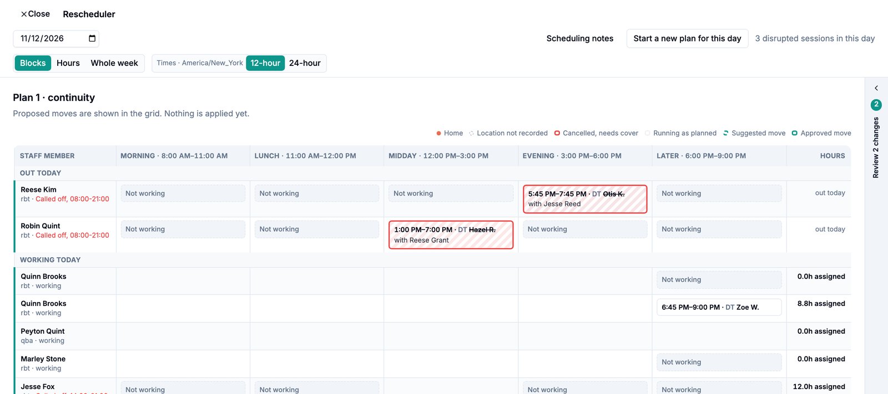This screenshot has width=888, height=394.
Task: Switch the view to Blocks
Action: 33,63
